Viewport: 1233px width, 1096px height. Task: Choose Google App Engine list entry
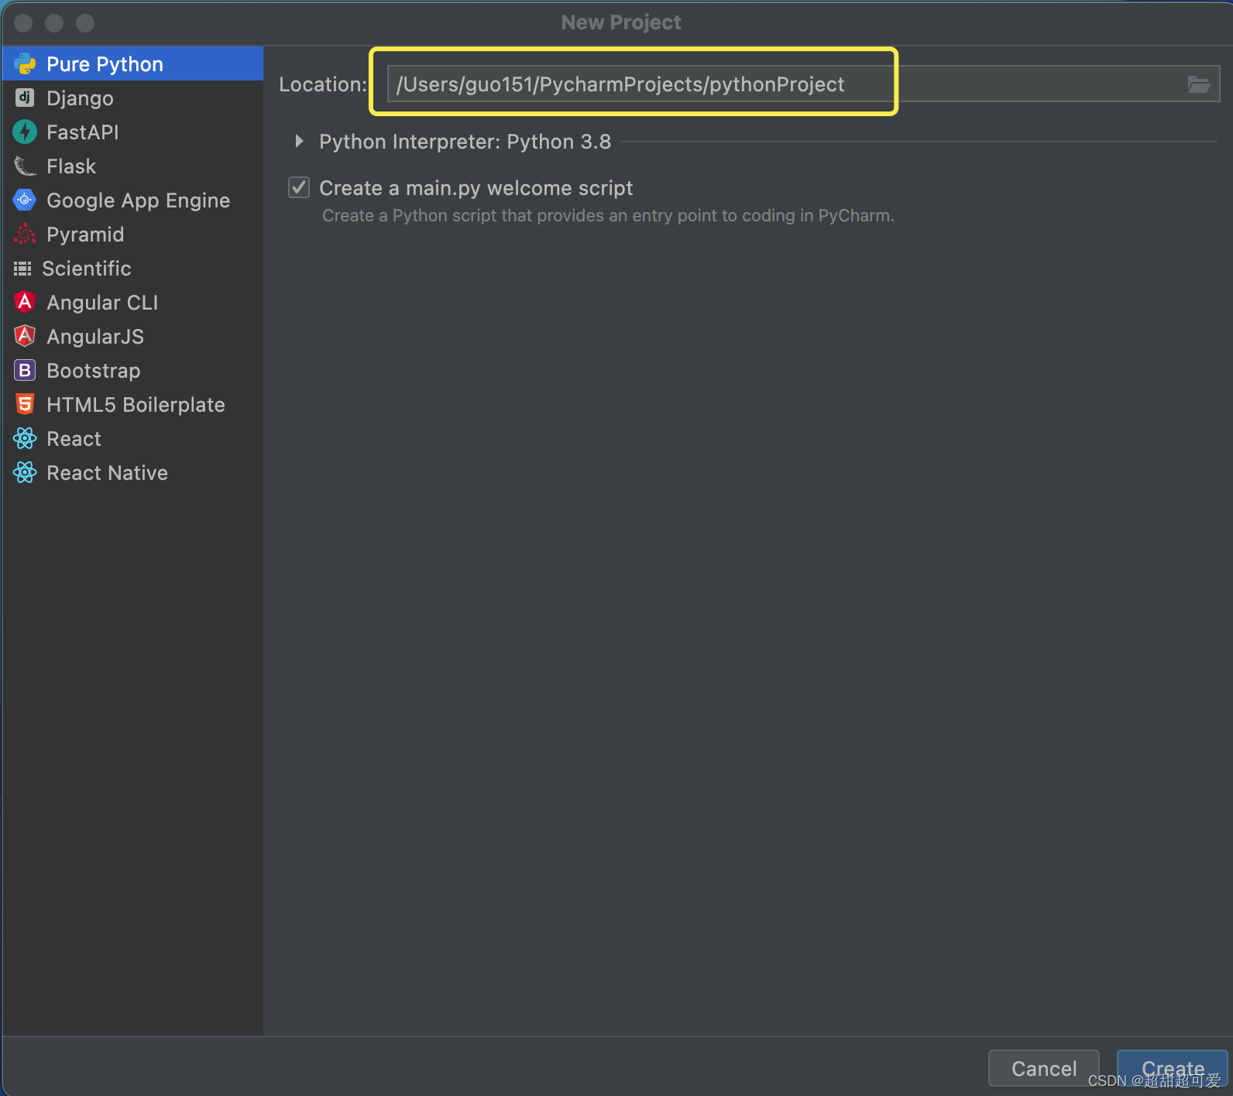(132, 200)
